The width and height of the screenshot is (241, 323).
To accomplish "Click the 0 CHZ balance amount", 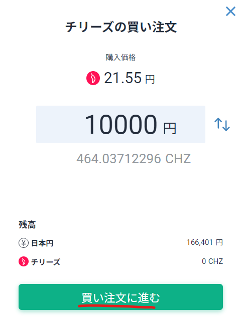I will (x=212, y=261).
